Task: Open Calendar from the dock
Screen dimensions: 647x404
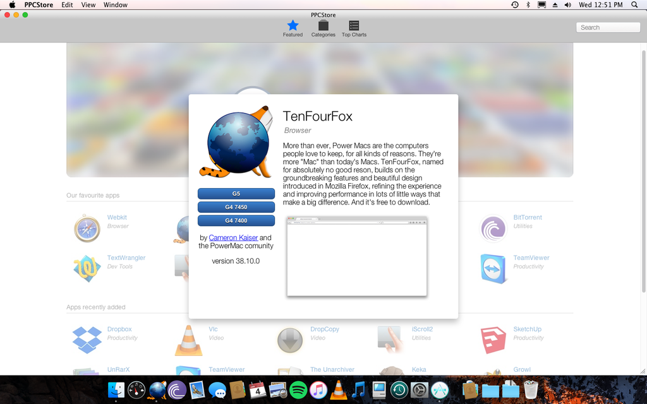Action: 258,389
